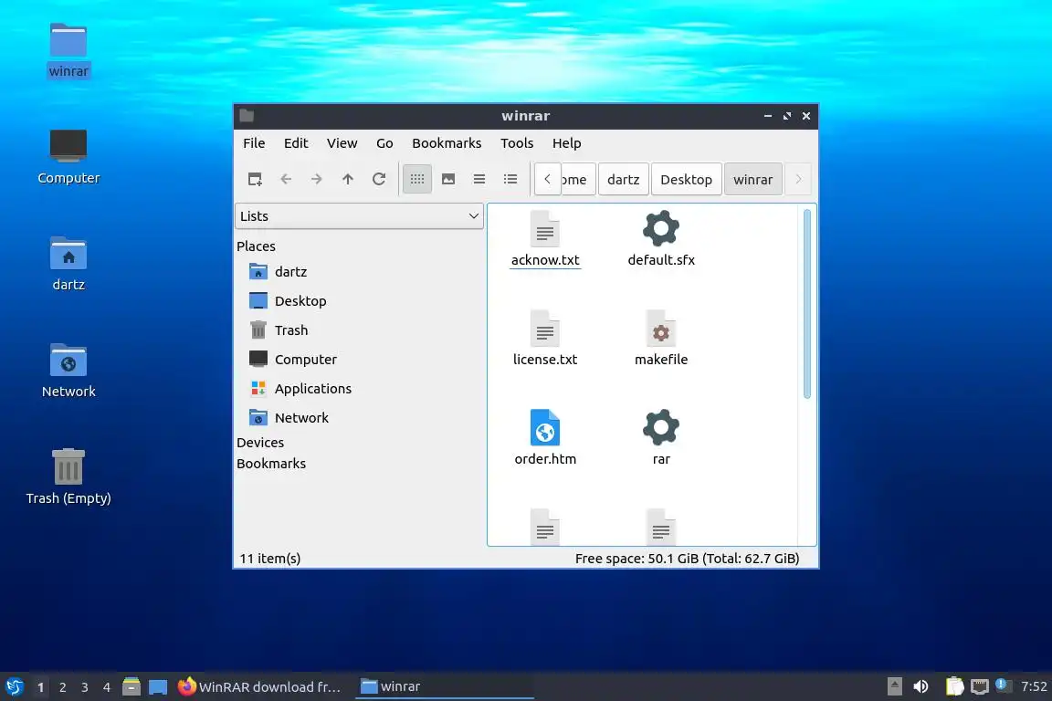Image resolution: width=1052 pixels, height=701 pixels.
Task: Open the volume control tray icon
Action: 920,686
